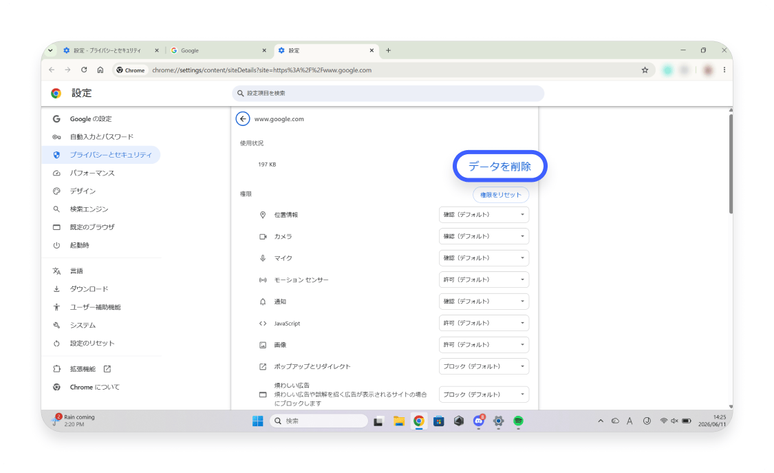
Task: Open モーション センサー permission dropdown
Action: (x=484, y=280)
